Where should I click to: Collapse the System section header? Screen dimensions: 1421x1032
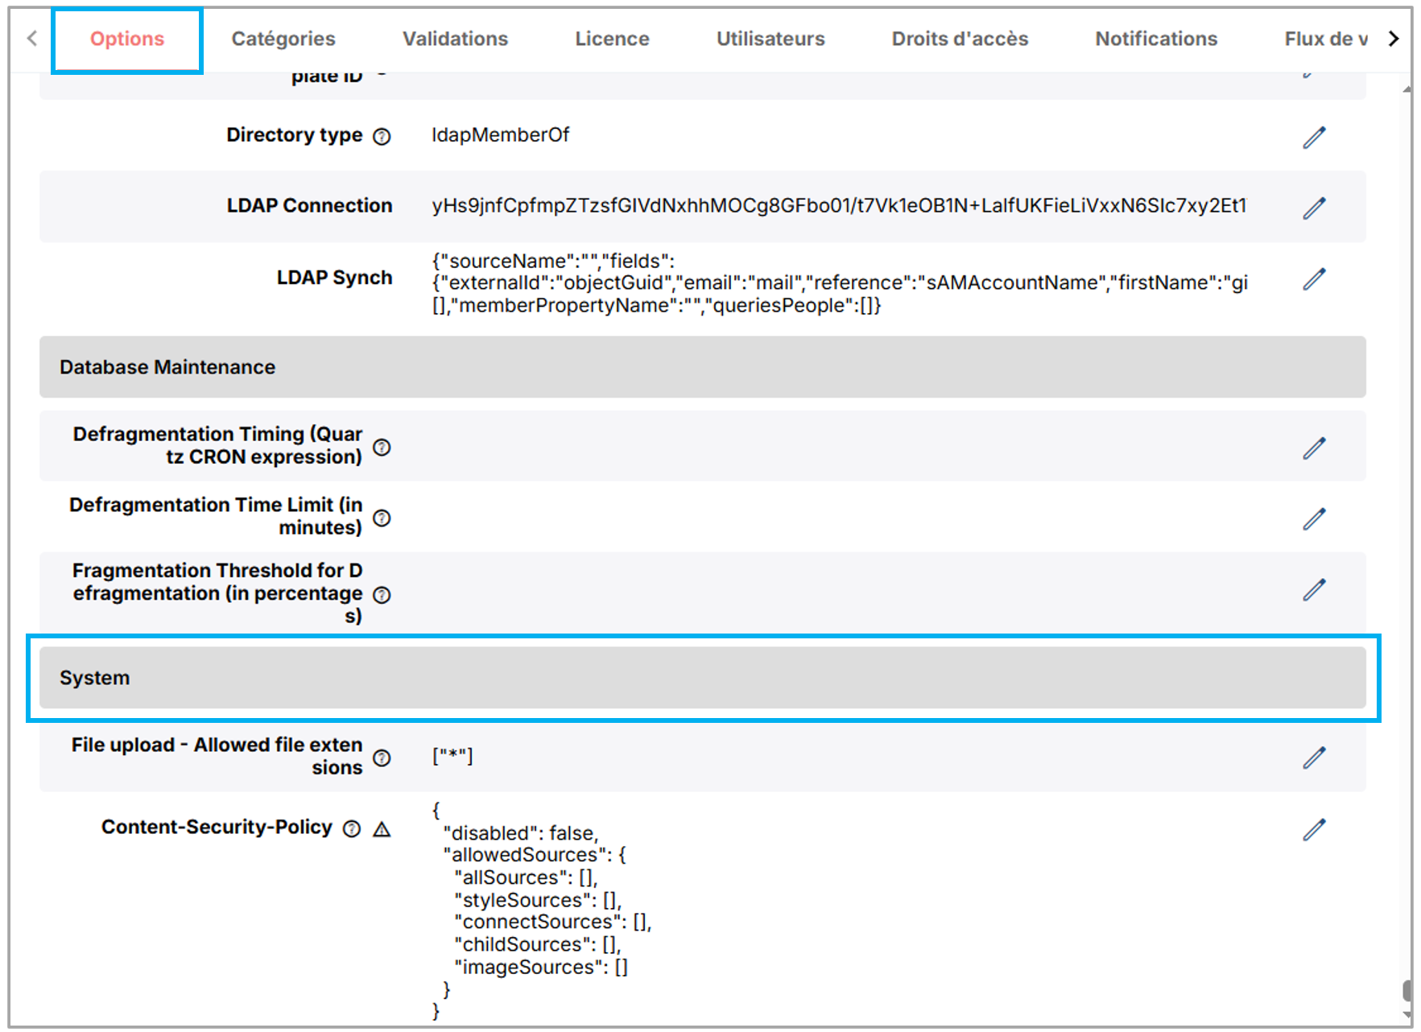702,678
